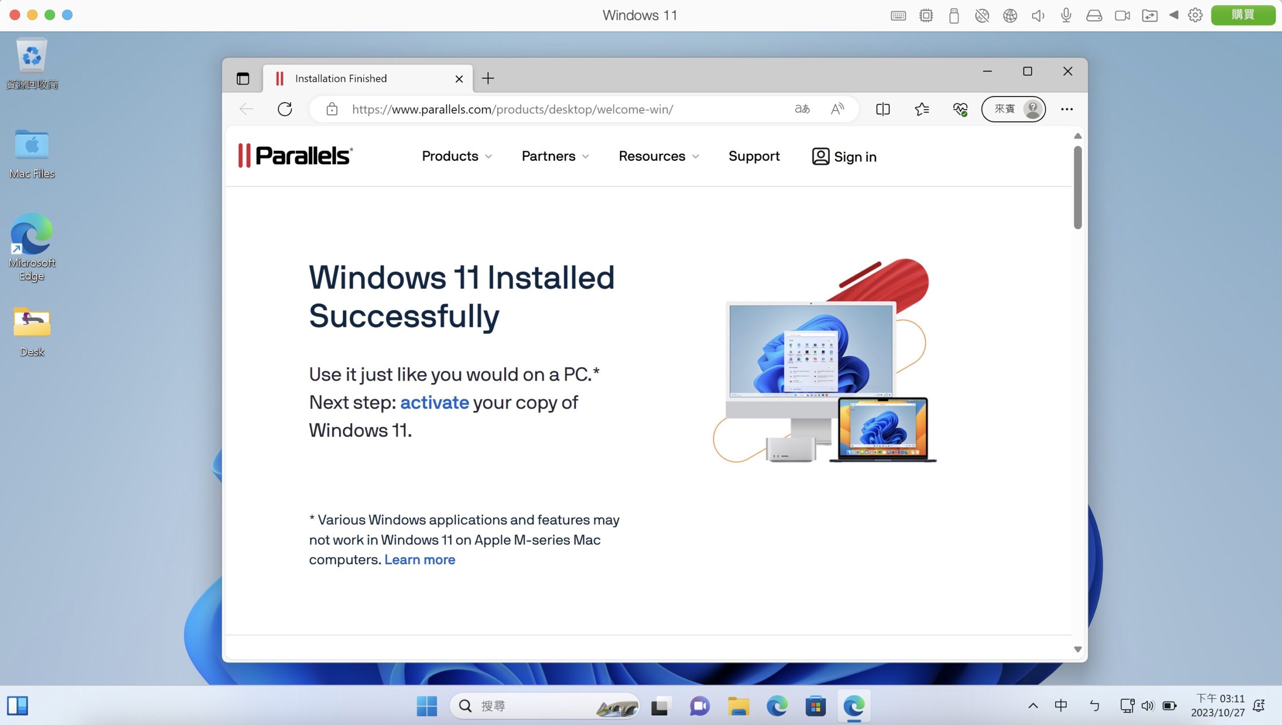Open the hard disk icon in Parallels toolbar
The width and height of the screenshot is (1282, 725).
pos(1094,16)
